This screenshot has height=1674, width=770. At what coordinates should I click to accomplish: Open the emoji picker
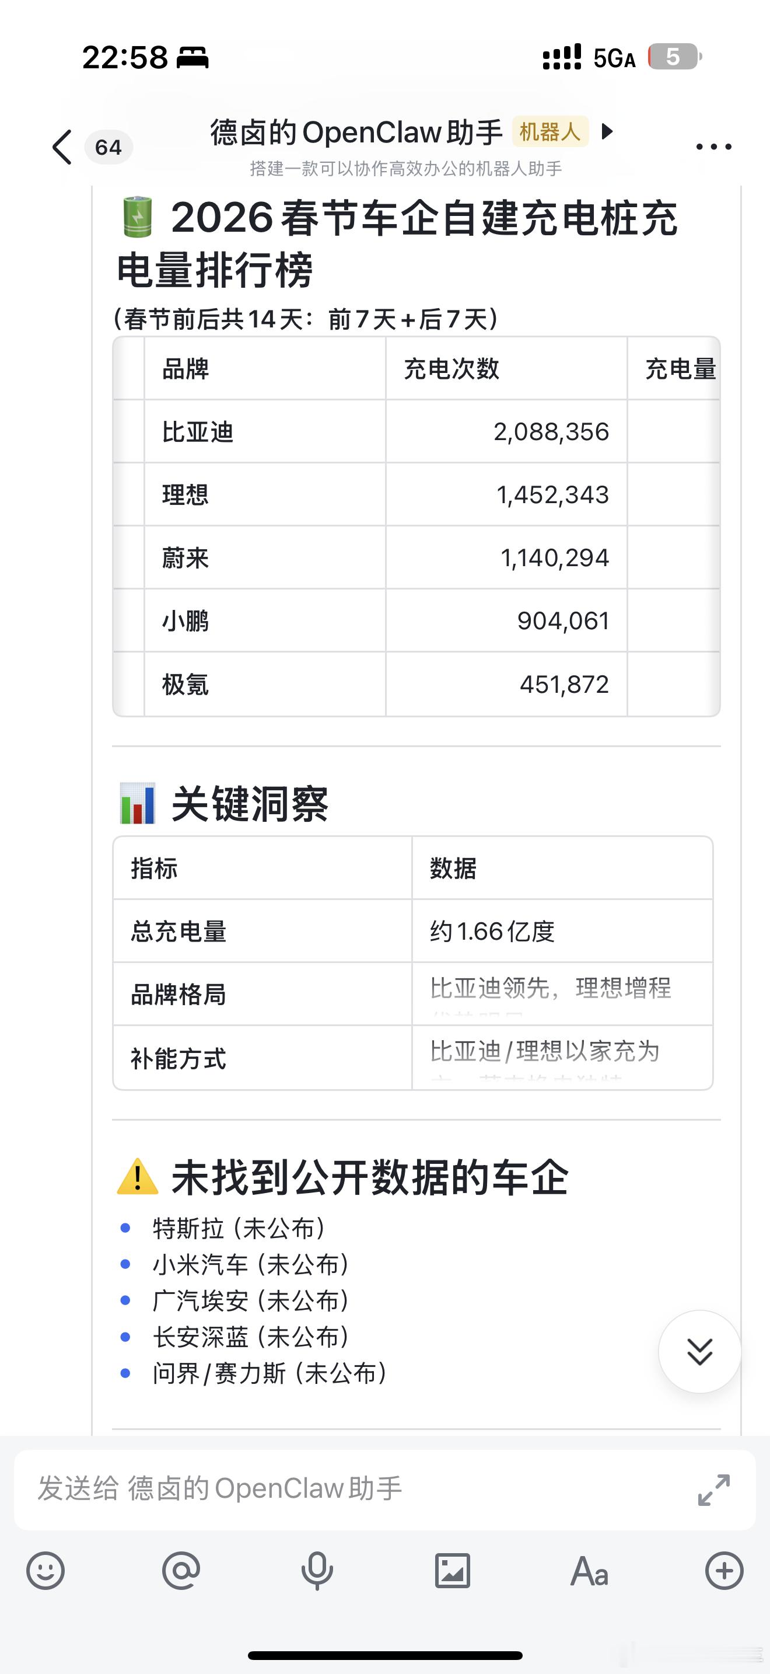click(x=45, y=1571)
